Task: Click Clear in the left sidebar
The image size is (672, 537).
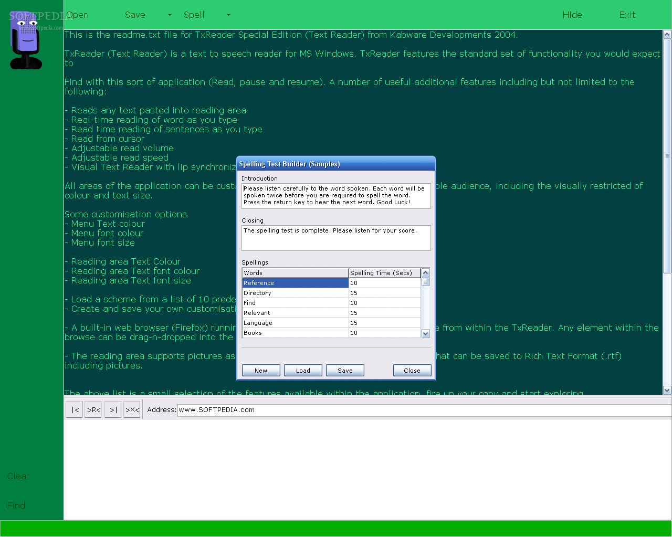Action: click(18, 476)
